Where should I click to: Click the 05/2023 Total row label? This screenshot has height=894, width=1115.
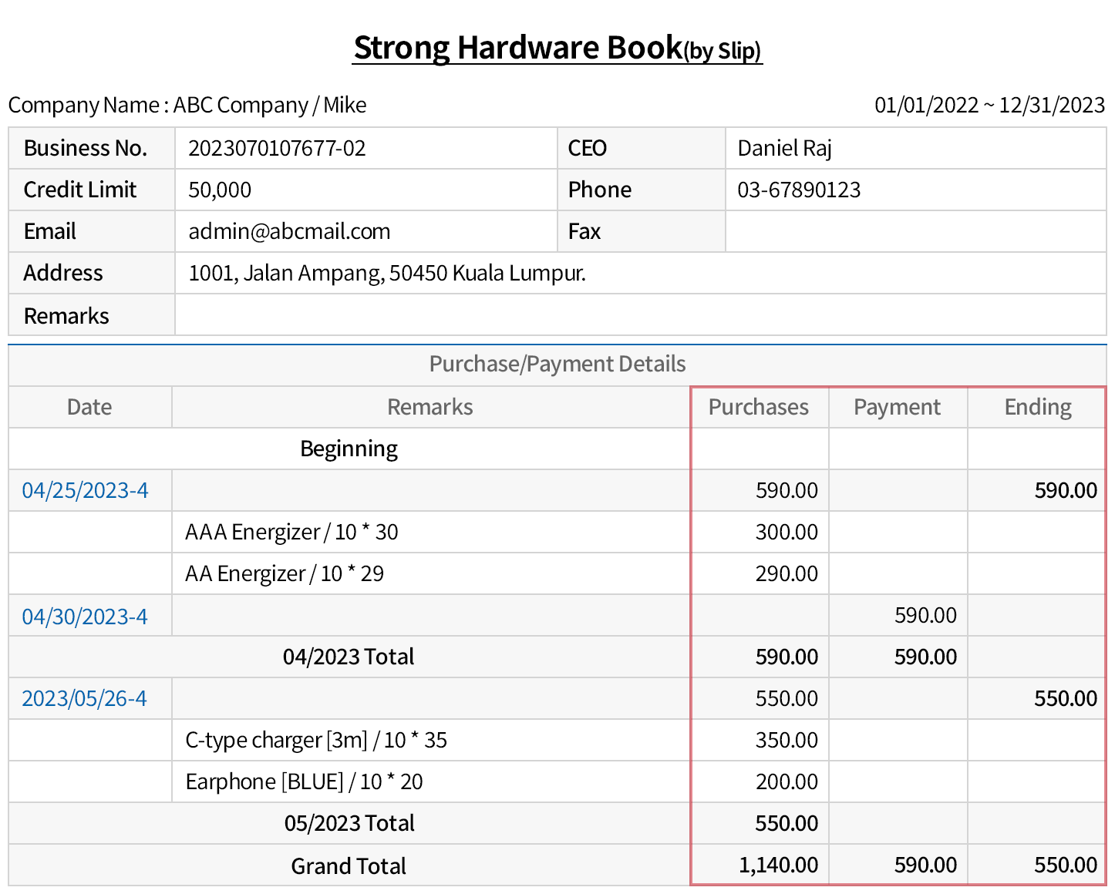349,824
